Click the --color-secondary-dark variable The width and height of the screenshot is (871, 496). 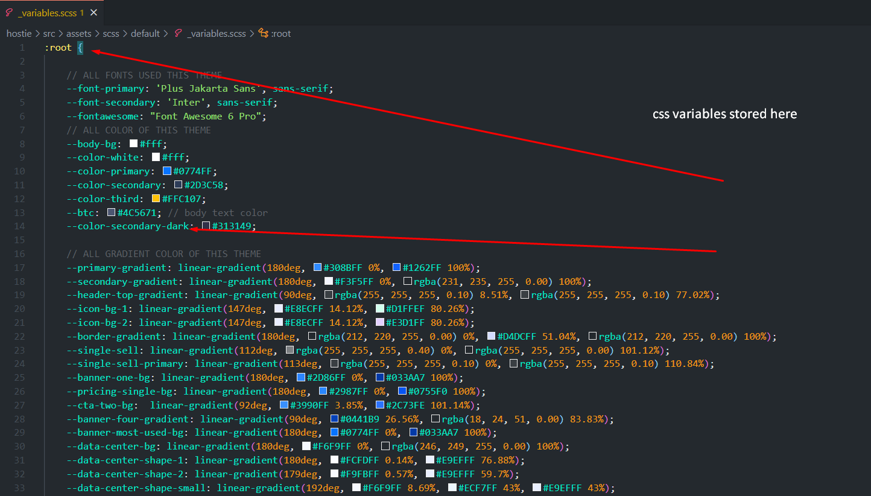128,226
